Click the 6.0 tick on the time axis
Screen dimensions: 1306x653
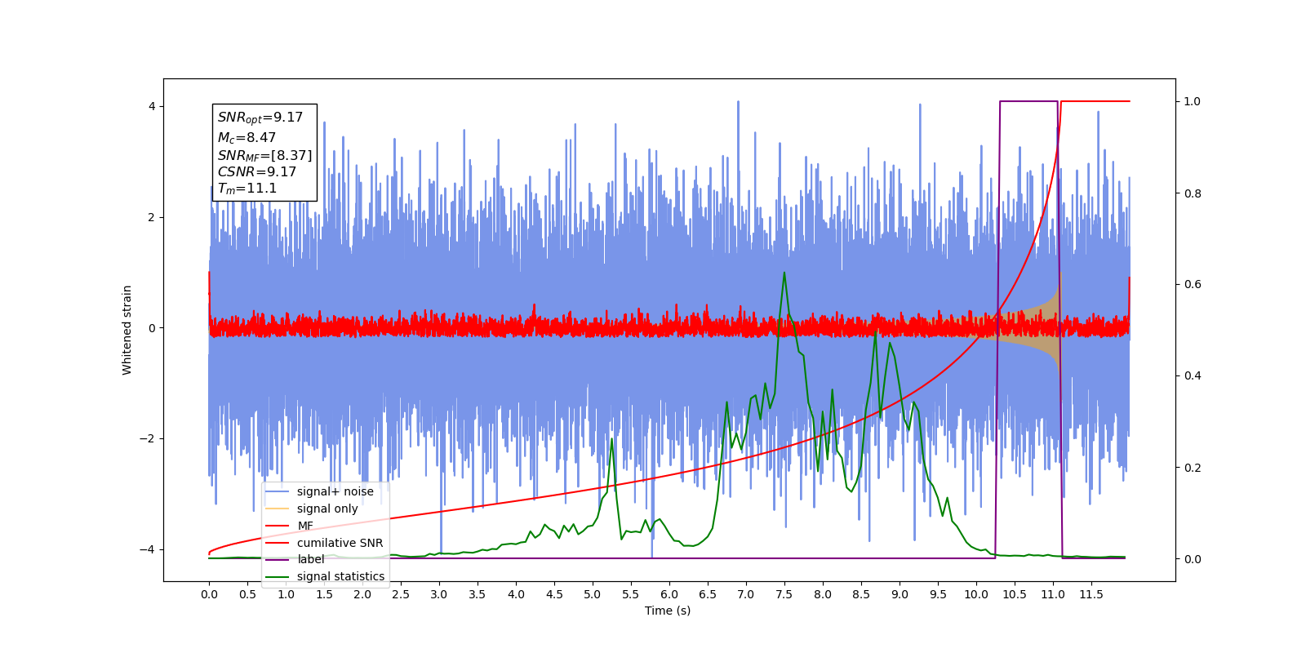(669, 594)
